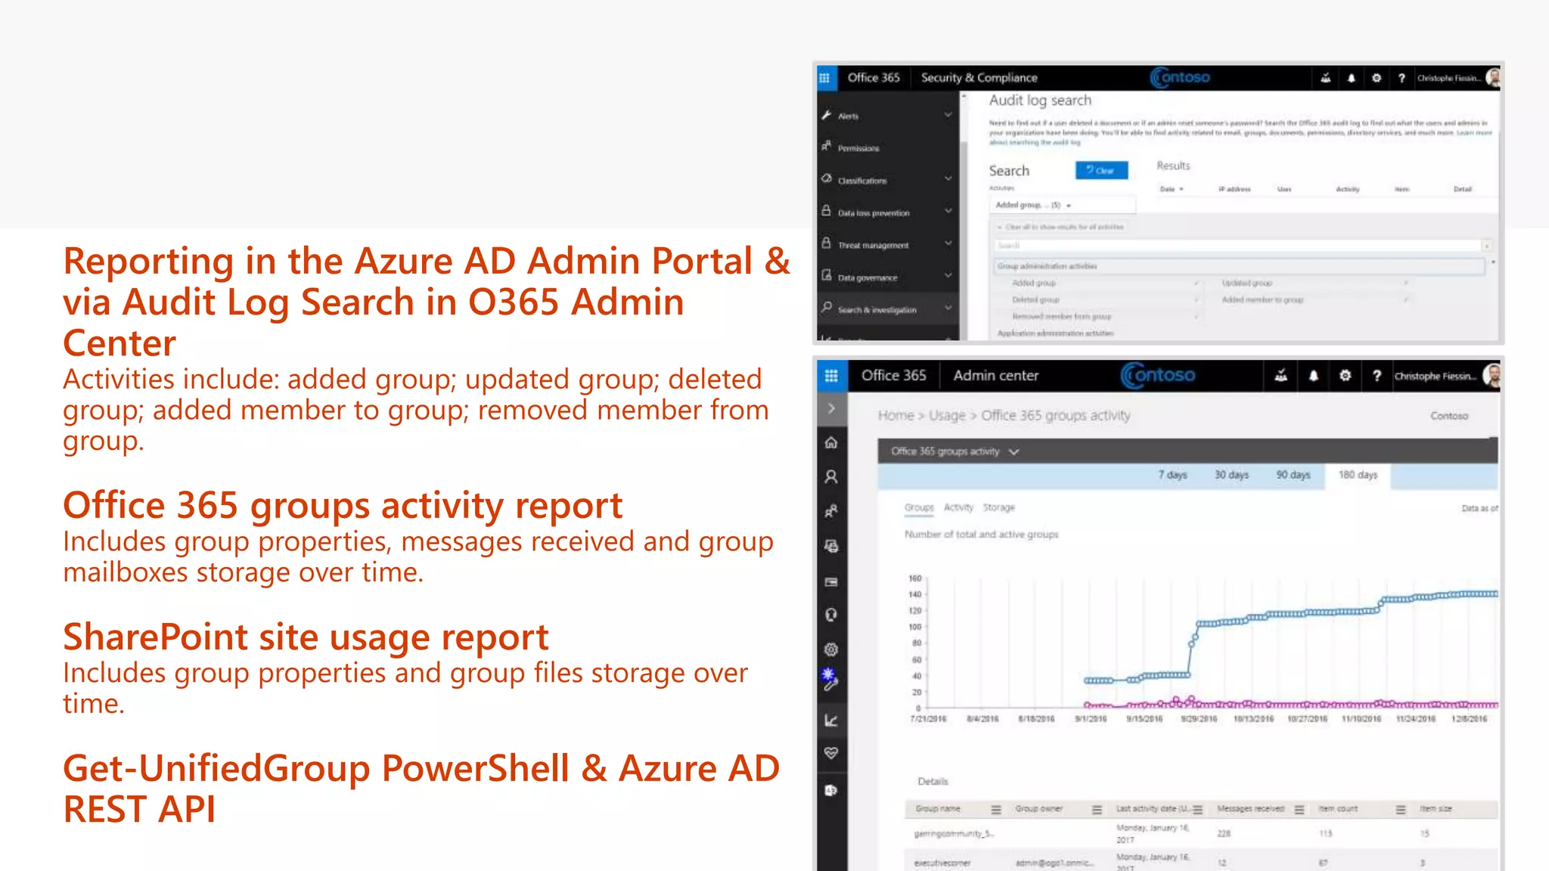Click the activities search input field

coord(1237,246)
